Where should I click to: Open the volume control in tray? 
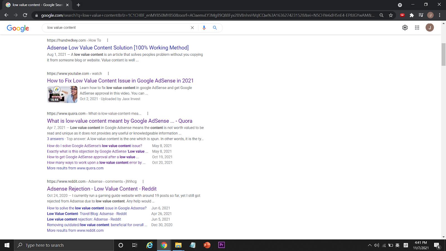pyautogui.click(x=377, y=245)
